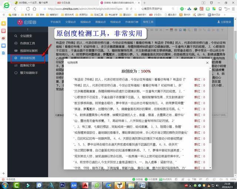237x189 pixels.
Task: Click the 自媒霸 logo in header
Action: click(26, 22)
